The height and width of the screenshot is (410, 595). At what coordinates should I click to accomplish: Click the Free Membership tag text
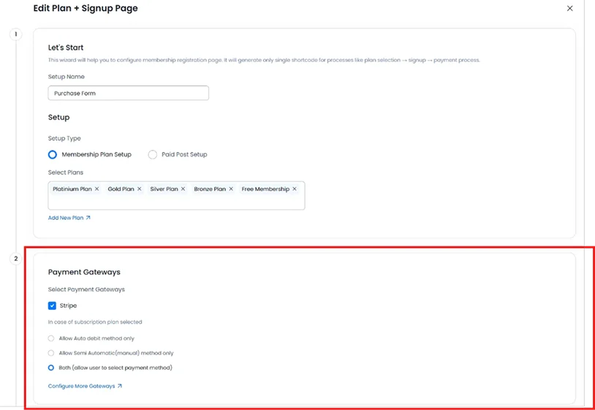coord(265,189)
